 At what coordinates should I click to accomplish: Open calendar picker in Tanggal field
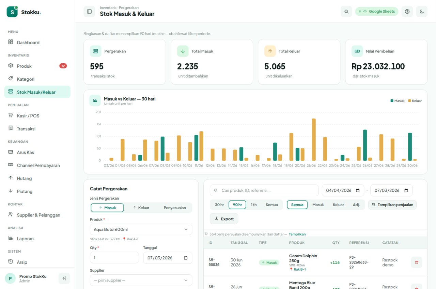pos(186,258)
